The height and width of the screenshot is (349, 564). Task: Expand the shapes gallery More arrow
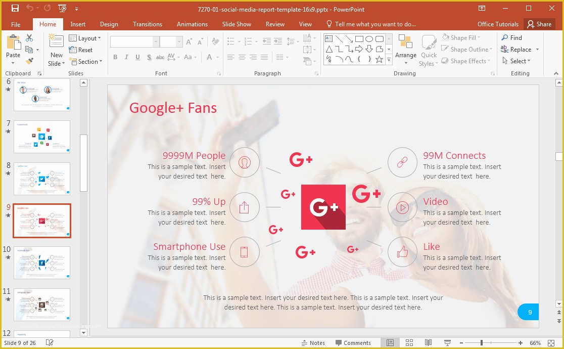(x=389, y=60)
